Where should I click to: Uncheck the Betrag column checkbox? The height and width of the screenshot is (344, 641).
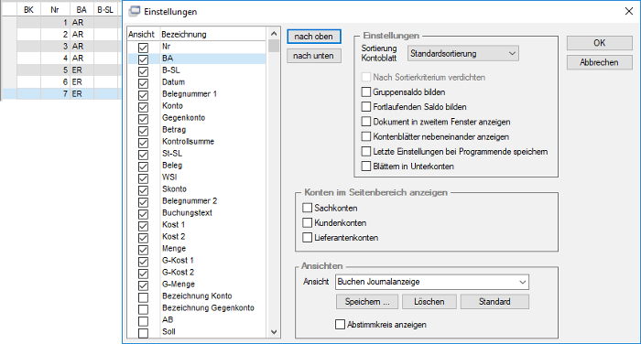143,131
